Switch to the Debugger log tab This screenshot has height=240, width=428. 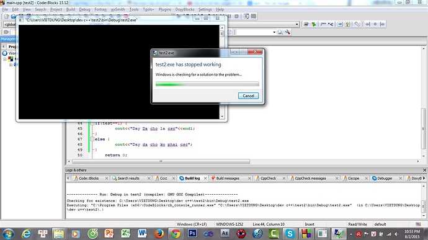[x=385, y=178]
